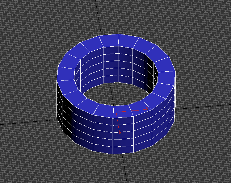Click the red X axis label of the pivot gizmo
231x183 pixels.
(120, 133)
